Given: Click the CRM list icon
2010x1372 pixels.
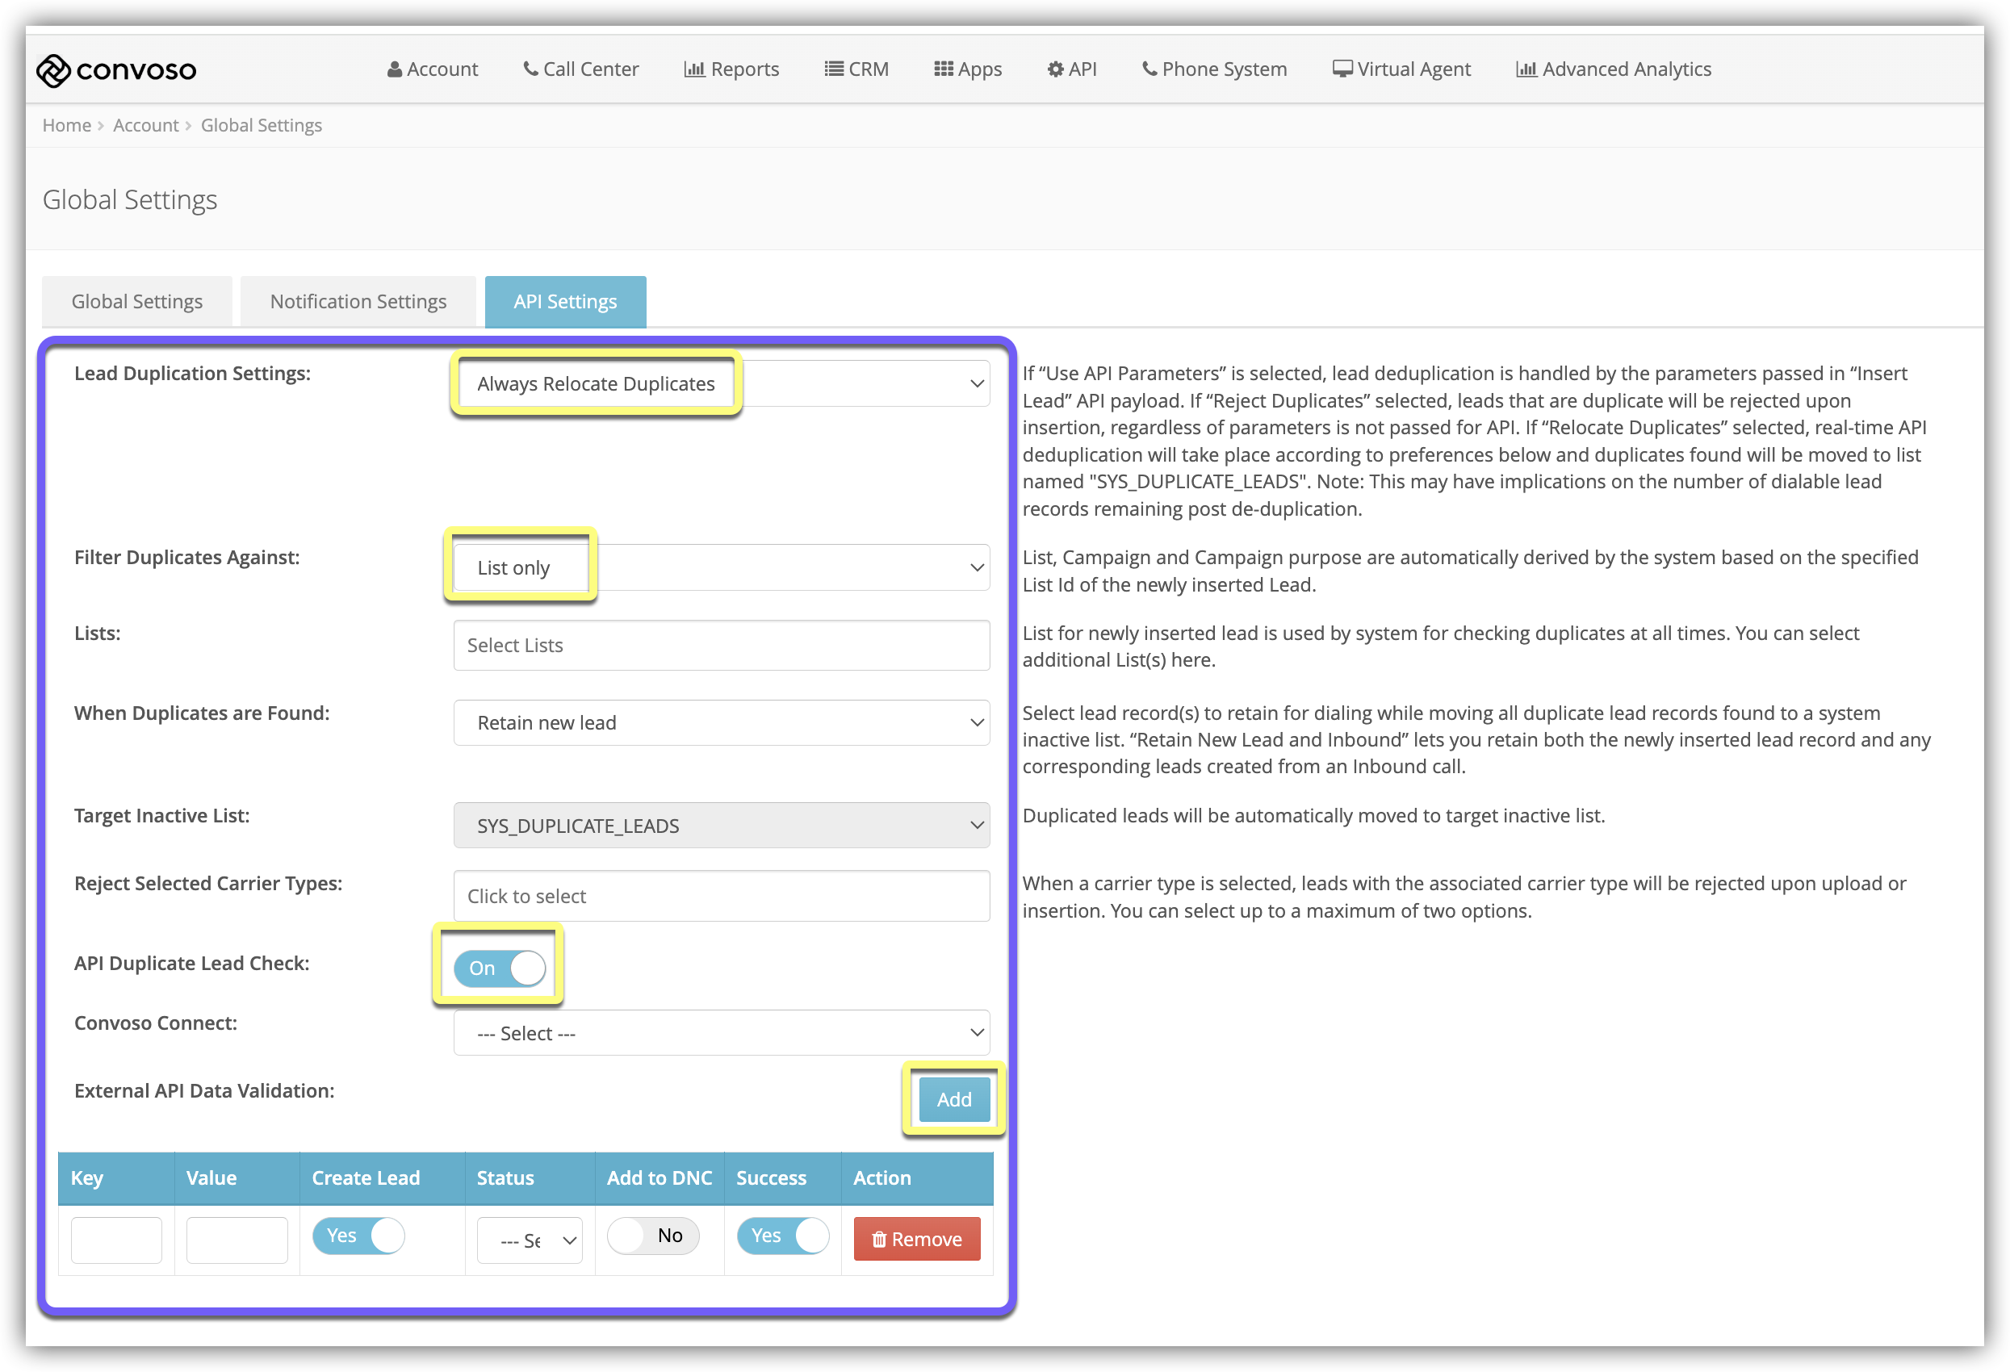Looking at the screenshot, I should coord(833,69).
